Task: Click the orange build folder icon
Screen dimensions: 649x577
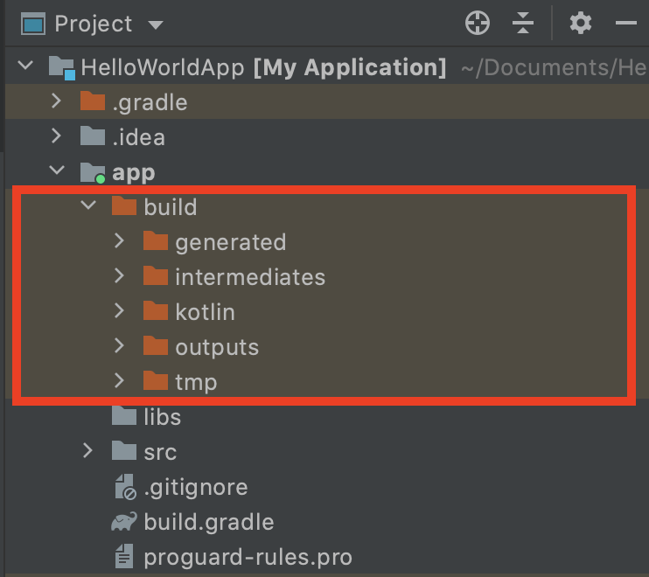Action: (x=124, y=205)
